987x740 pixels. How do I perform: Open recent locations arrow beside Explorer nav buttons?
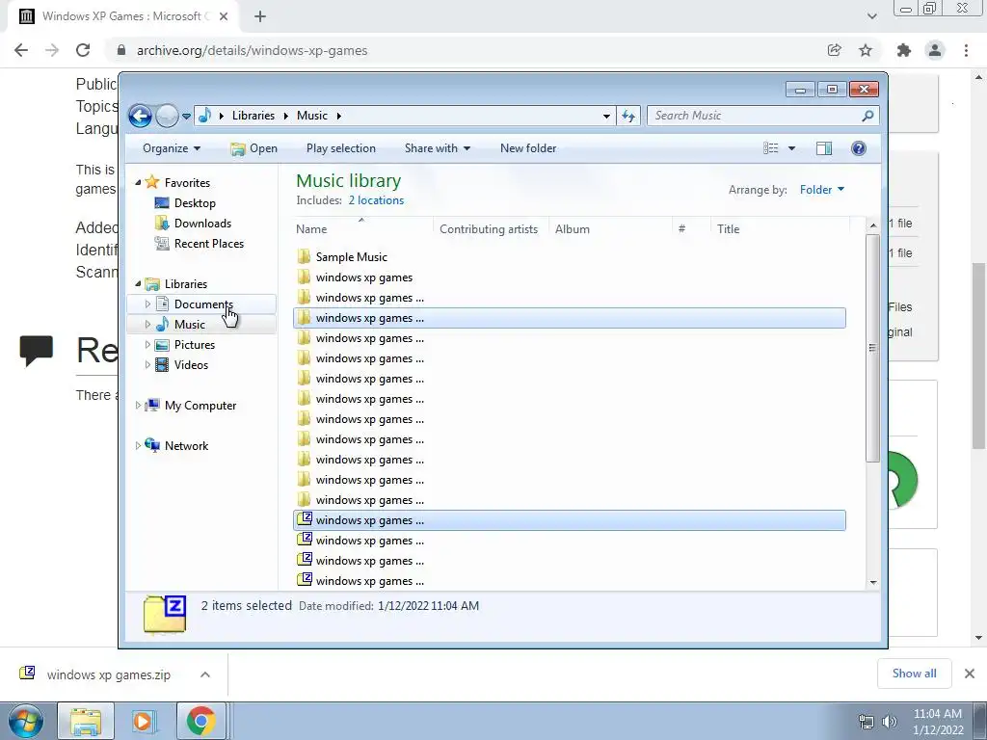(x=186, y=117)
